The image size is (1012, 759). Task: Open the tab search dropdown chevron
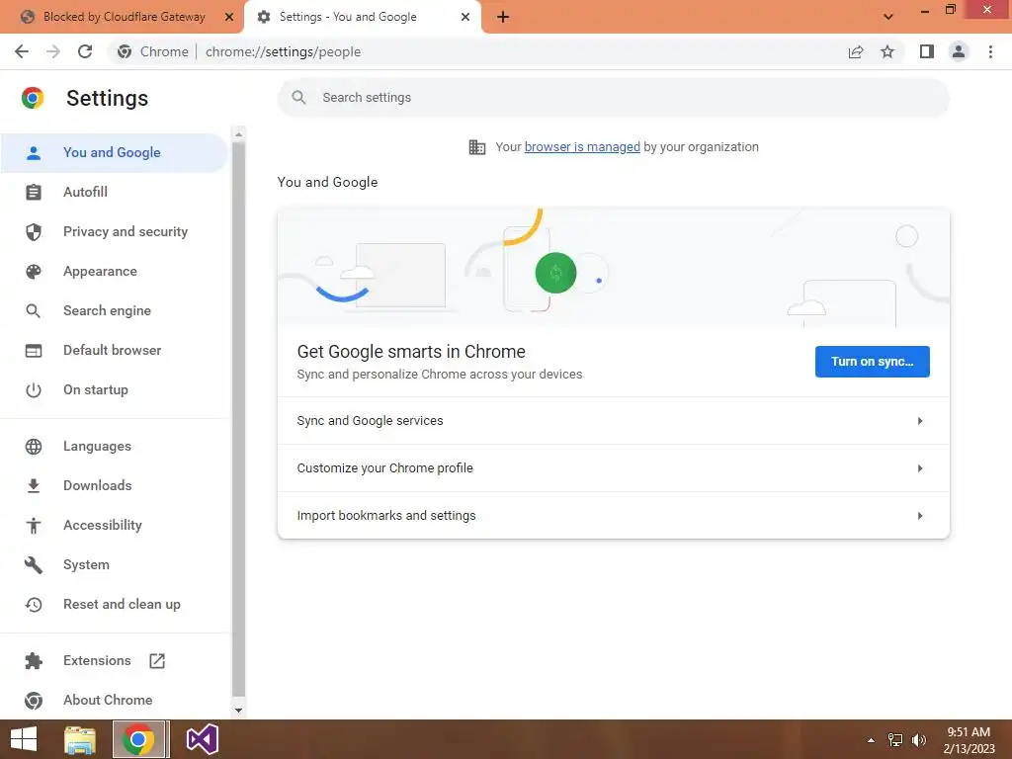click(888, 17)
